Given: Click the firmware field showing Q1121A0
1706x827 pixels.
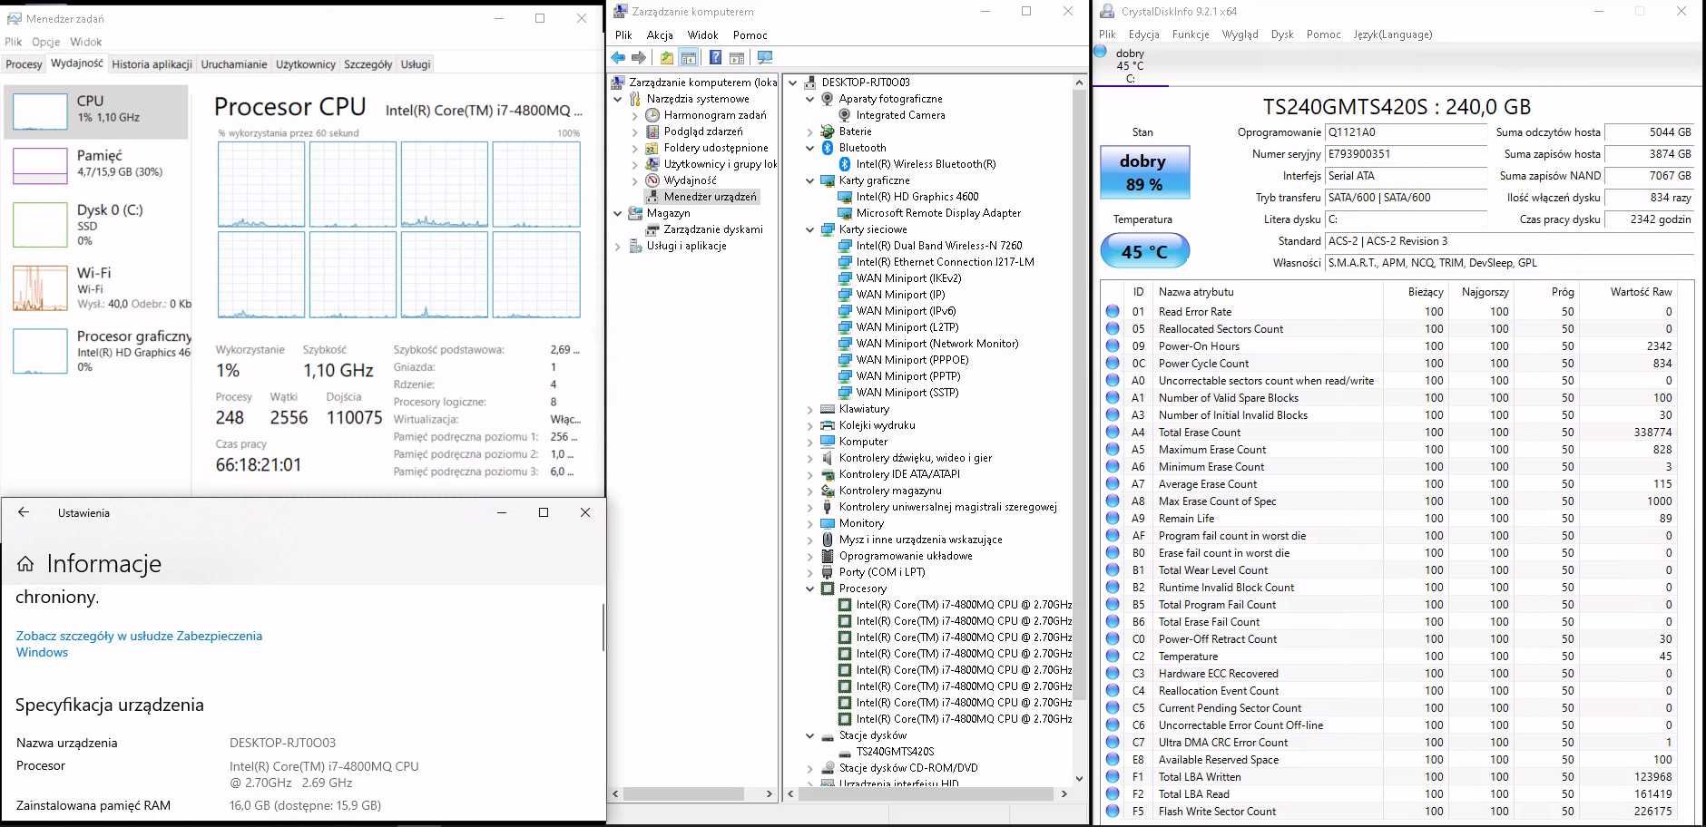Looking at the screenshot, I should (1405, 132).
